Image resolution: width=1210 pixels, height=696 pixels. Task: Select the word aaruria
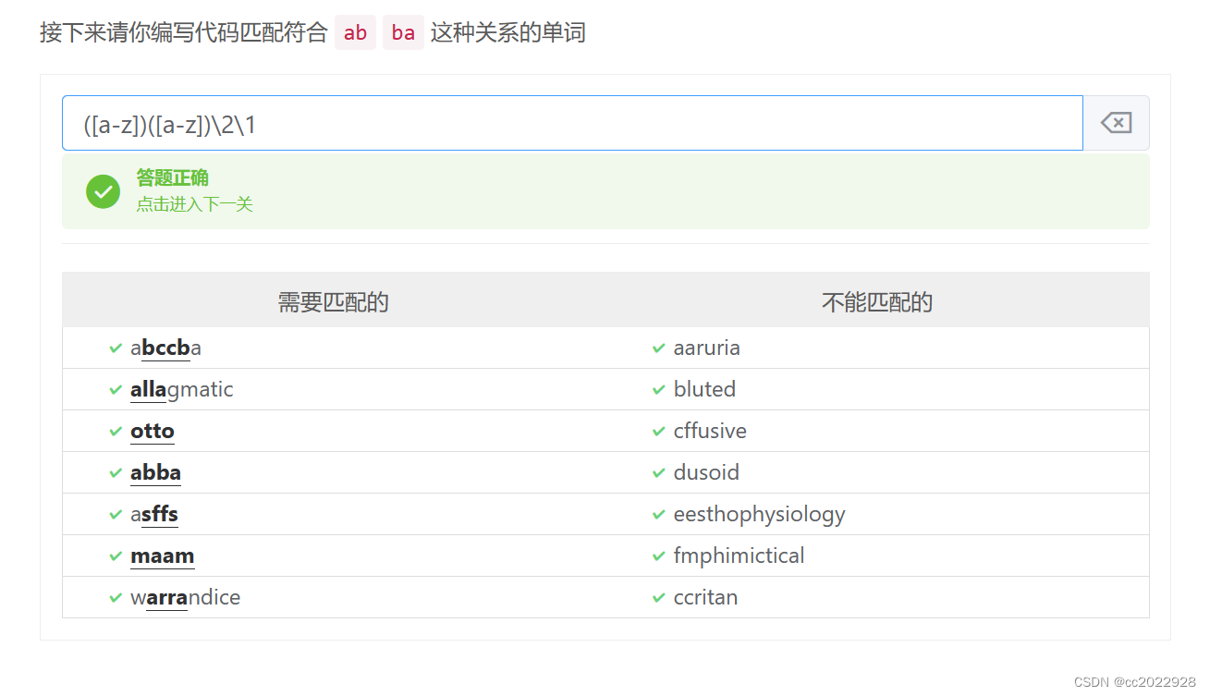tap(706, 348)
